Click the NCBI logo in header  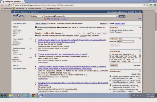[16, 12]
